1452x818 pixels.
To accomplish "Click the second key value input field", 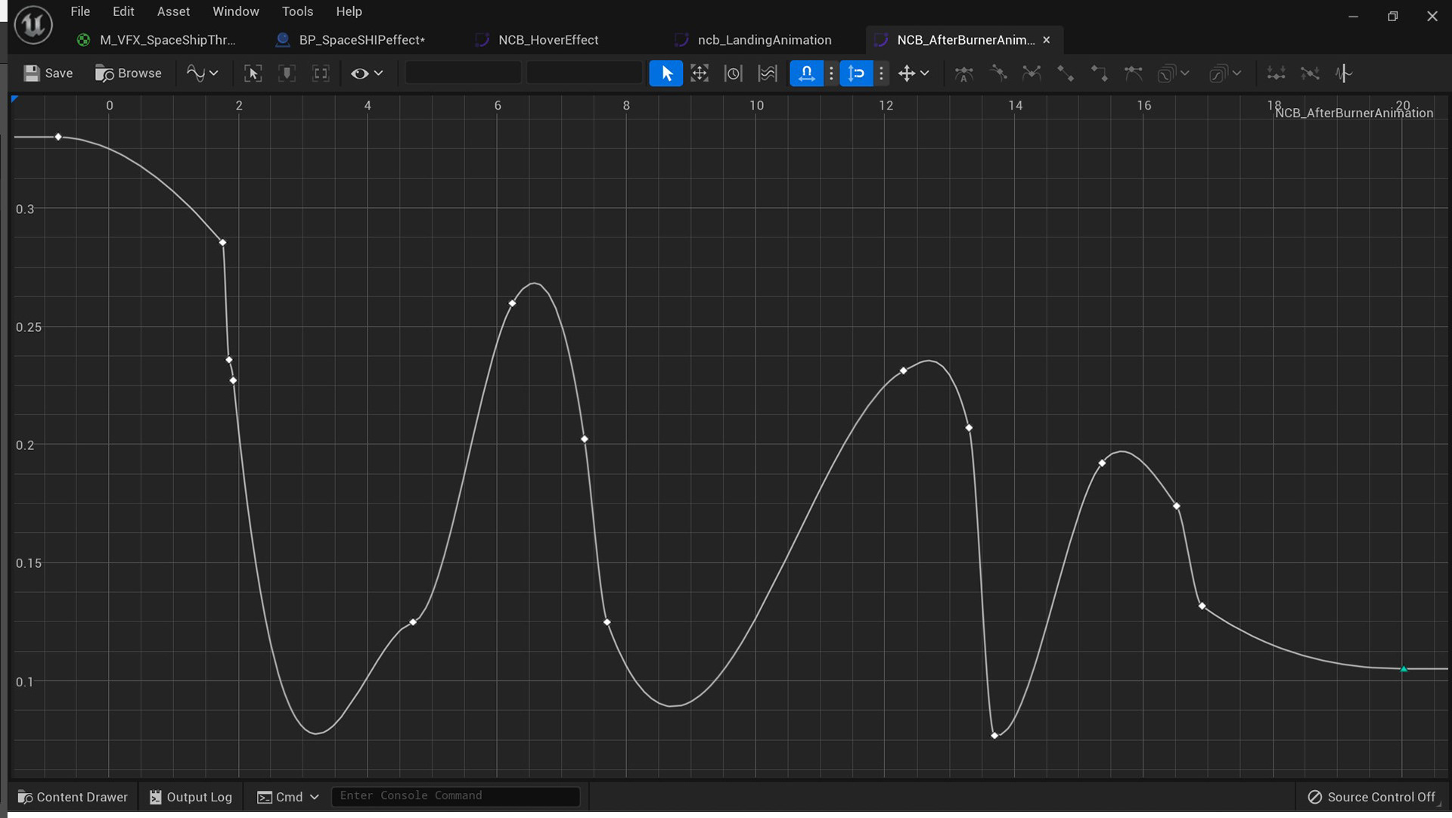I will 585,73.
